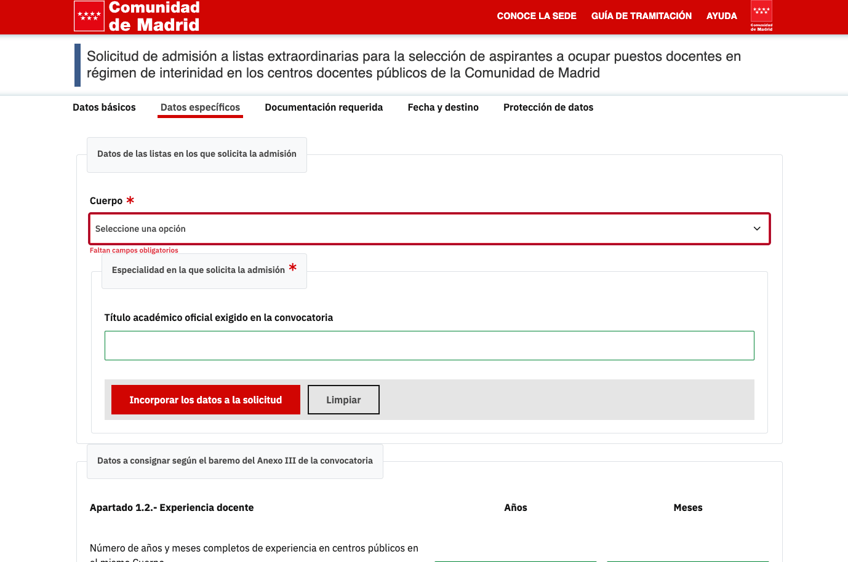Click the page title 'Solicitud de admisión a listas extraordinarias'
Viewport: 848px width, 562px height.
[x=414, y=65]
